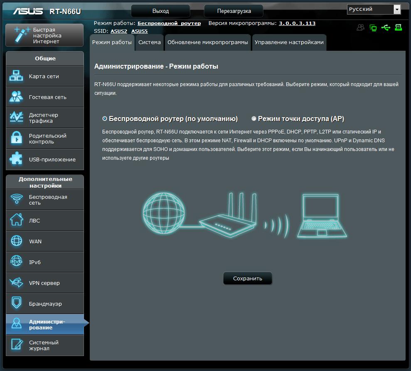The width and height of the screenshot is (411, 371).
Task: Click the Wireless network Wi-Fi icon
Action: 17,199
